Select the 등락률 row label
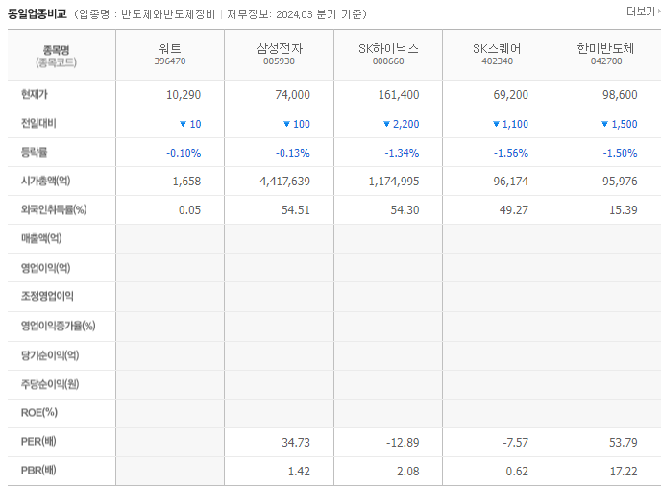Screen dimensions: 662x486 (x=35, y=152)
